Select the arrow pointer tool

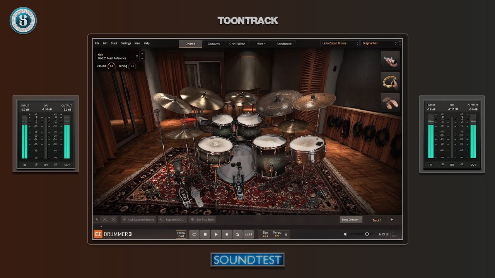(x=97, y=219)
